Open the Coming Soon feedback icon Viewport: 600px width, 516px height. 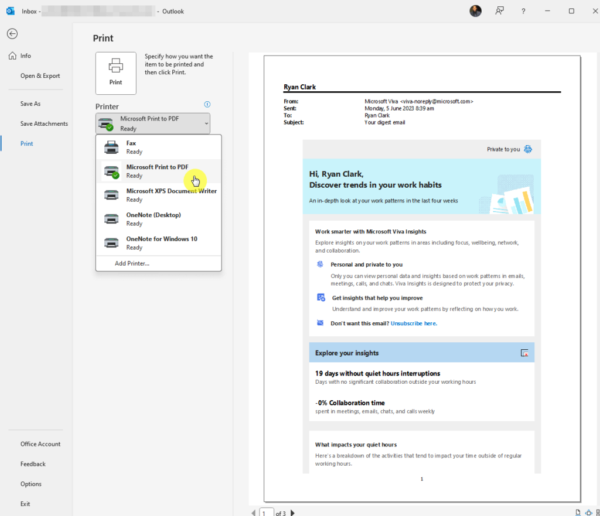tap(499, 11)
